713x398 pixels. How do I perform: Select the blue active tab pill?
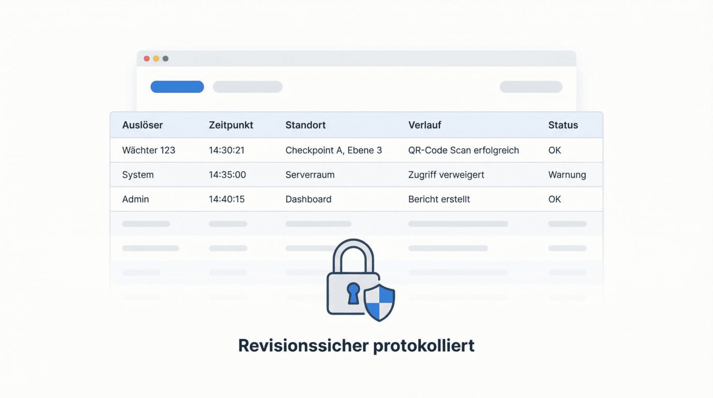[177, 87]
